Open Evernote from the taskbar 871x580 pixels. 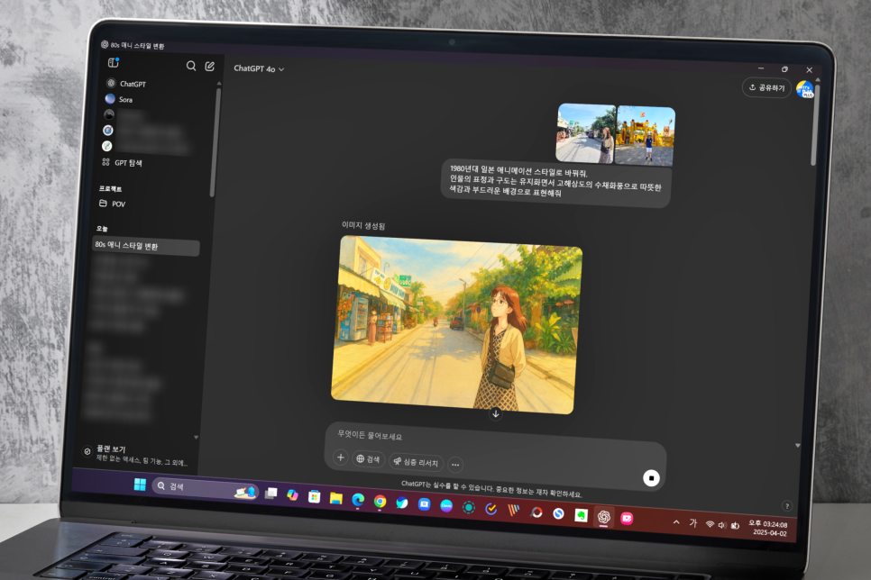pyautogui.click(x=581, y=516)
